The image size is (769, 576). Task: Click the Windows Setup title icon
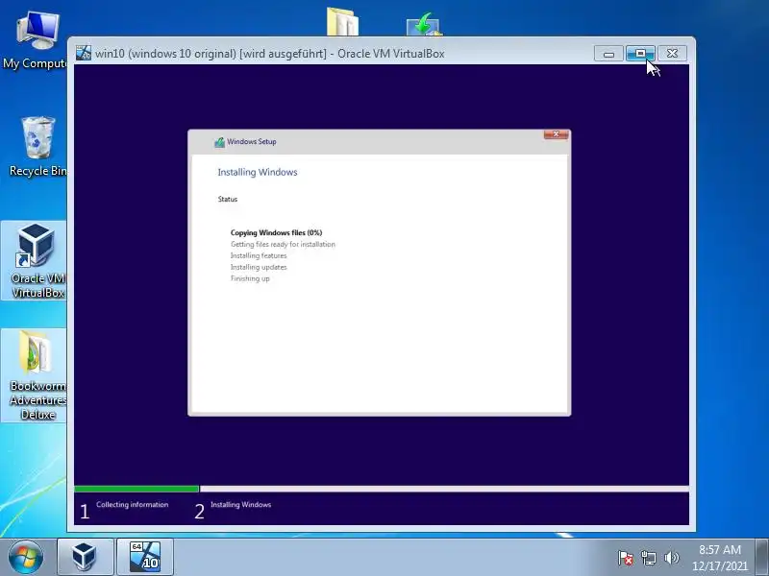click(x=219, y=142)
